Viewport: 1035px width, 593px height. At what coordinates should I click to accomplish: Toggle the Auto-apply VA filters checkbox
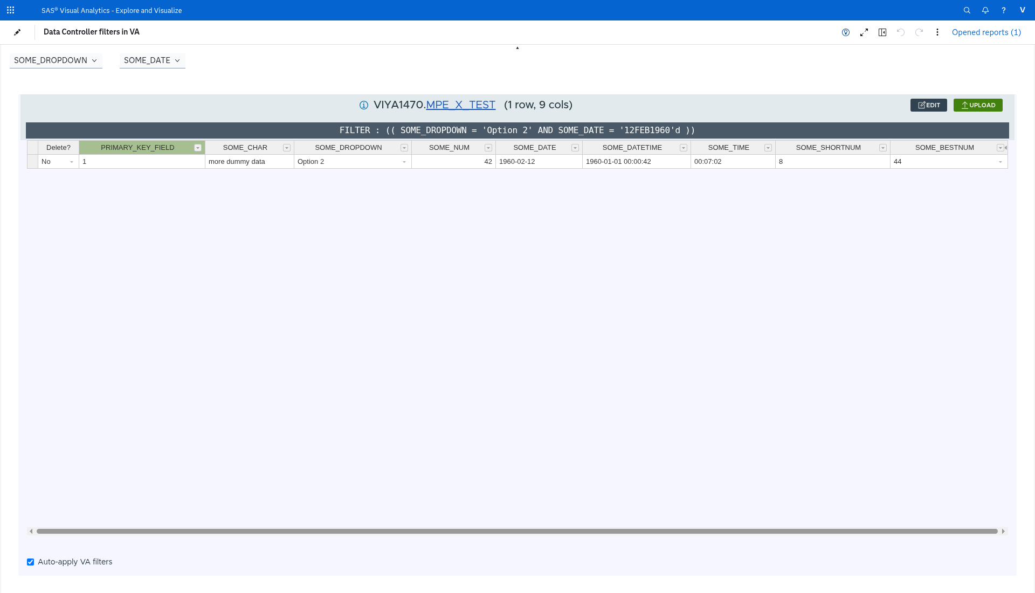31,562
